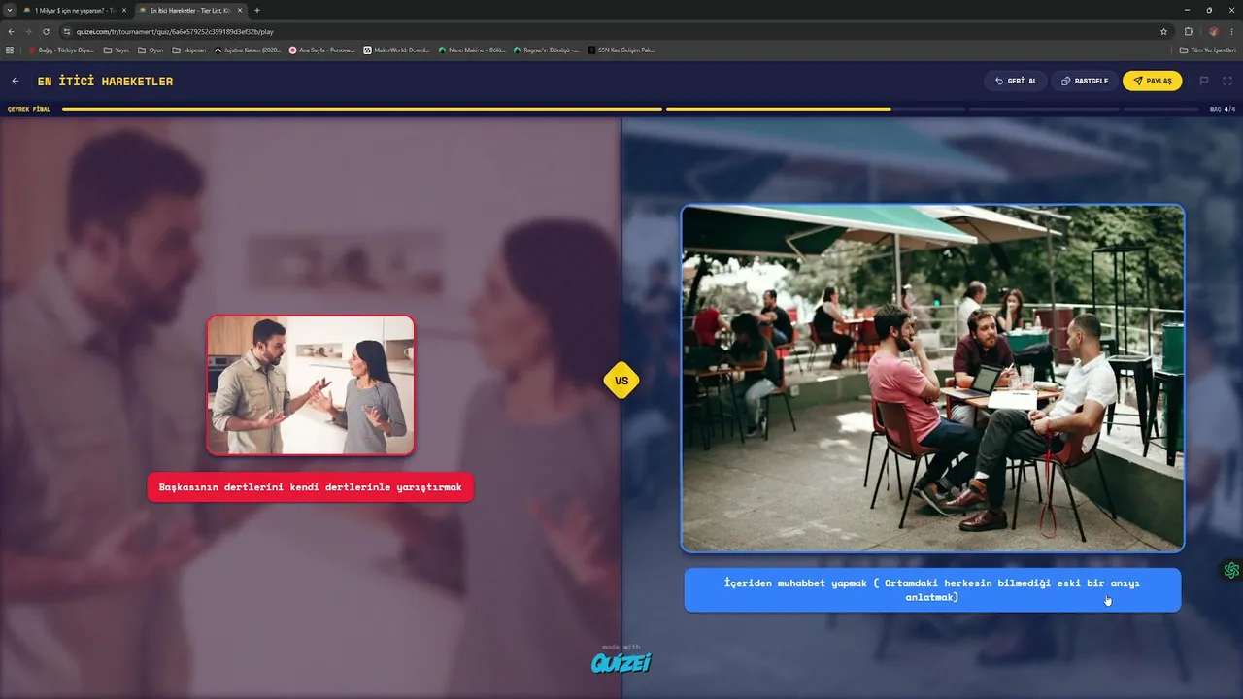Open the browser Extensions puzzle icon
The width and height of the screenshot is (1243, 699).
click(x=1189, y=31)
